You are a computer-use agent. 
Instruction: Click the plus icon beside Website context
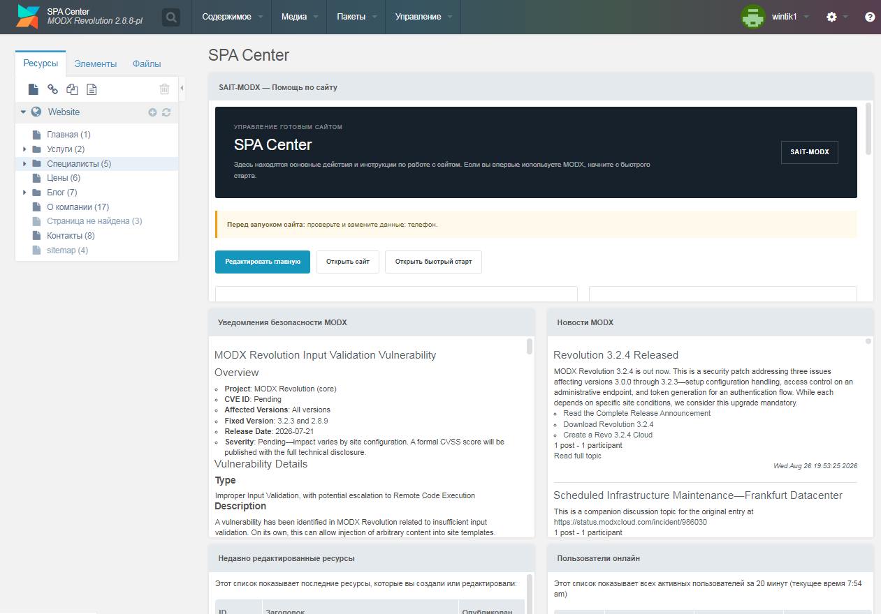[152, 112]
